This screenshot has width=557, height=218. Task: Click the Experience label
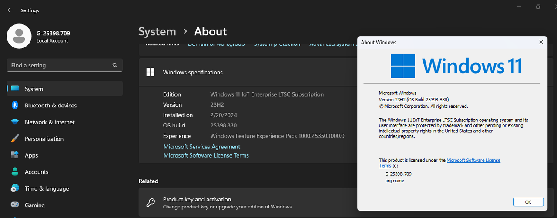177,136
